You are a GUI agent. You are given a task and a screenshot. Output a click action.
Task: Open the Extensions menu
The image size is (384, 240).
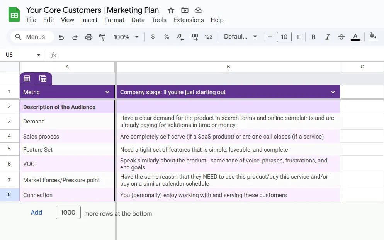[x=188, y=20]
